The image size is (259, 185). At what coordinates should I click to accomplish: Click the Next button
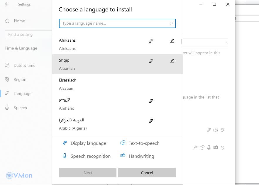pyautogui.click(x=88, y=173)
